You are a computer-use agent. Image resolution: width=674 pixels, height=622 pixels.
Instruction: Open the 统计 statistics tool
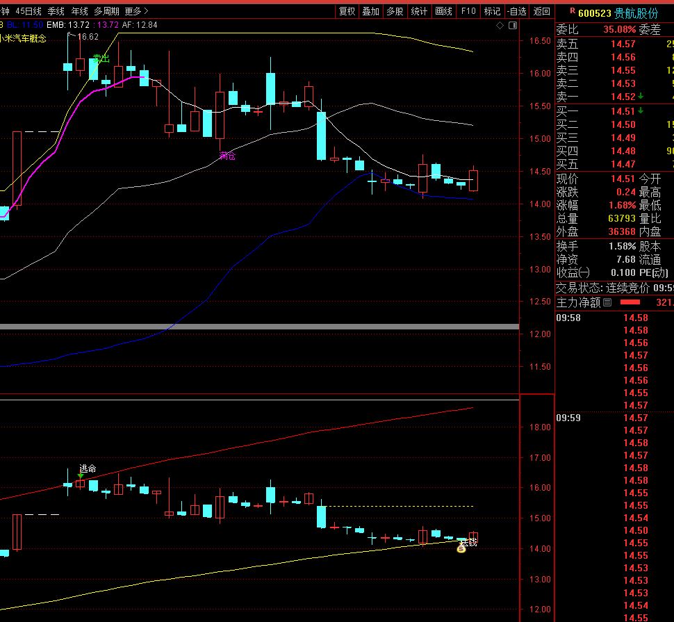click(x=419, y=12)
